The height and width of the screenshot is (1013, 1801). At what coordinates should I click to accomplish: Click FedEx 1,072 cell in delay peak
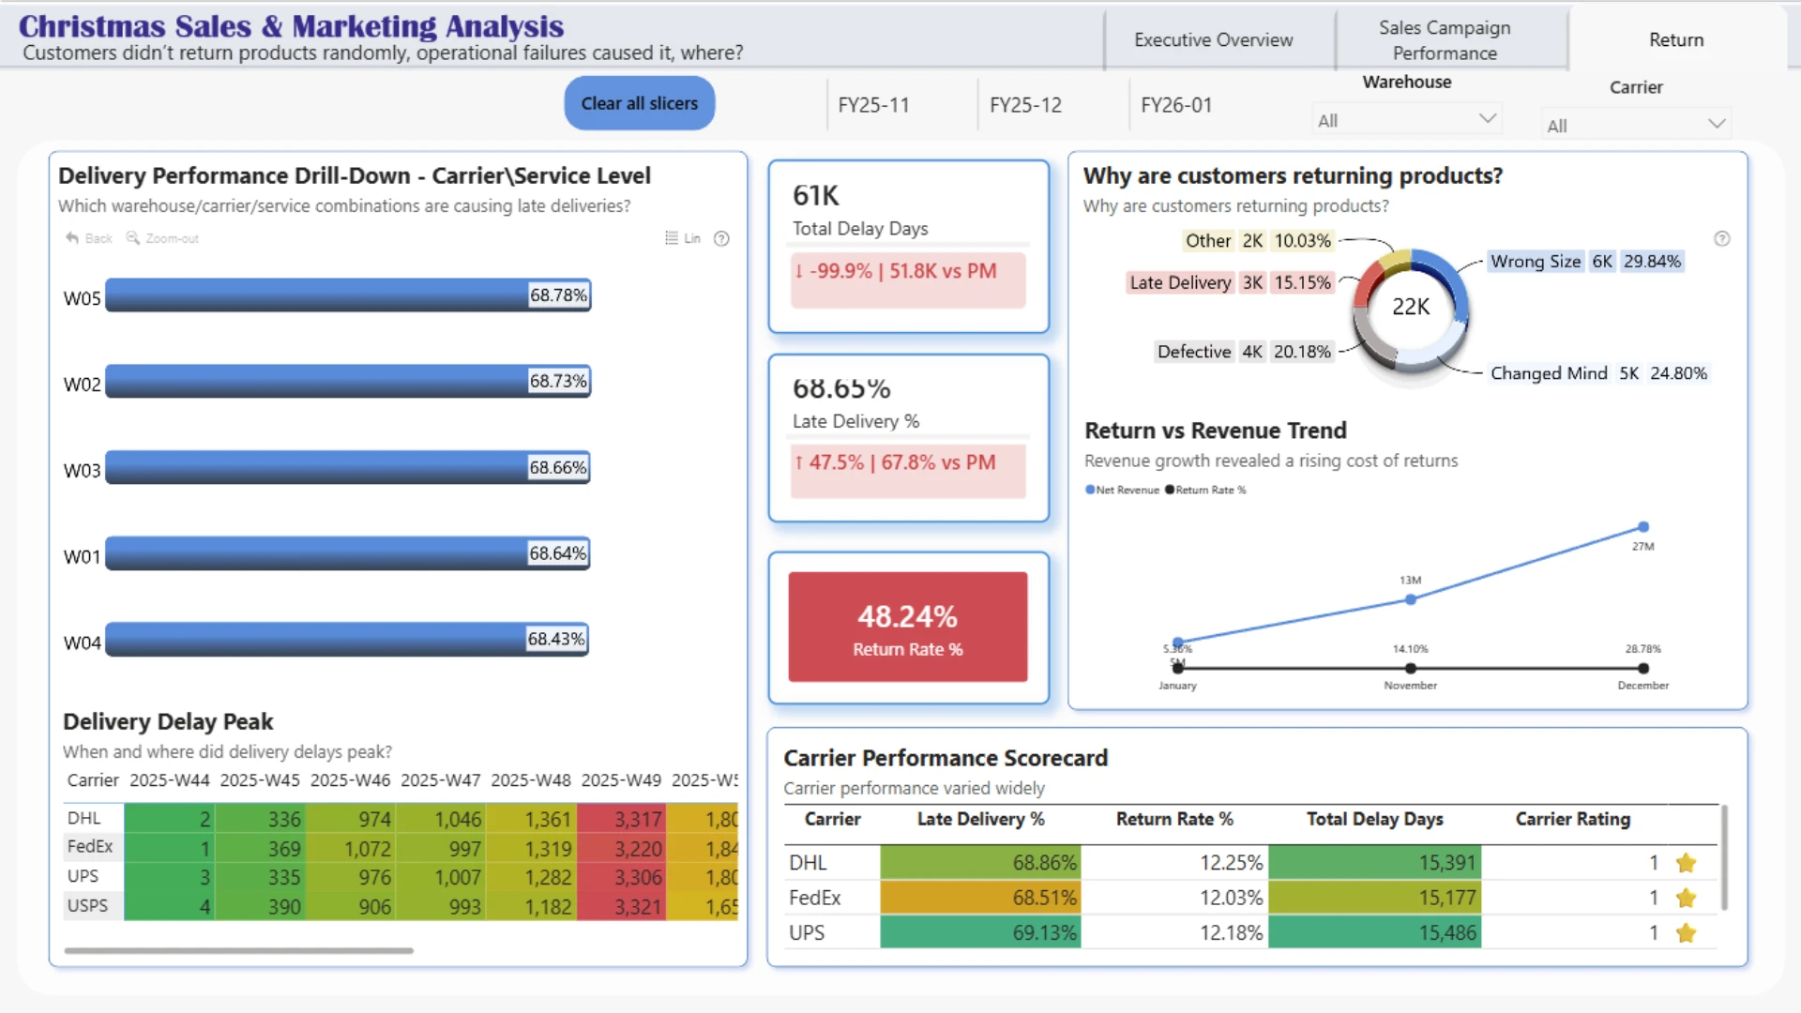350,848
